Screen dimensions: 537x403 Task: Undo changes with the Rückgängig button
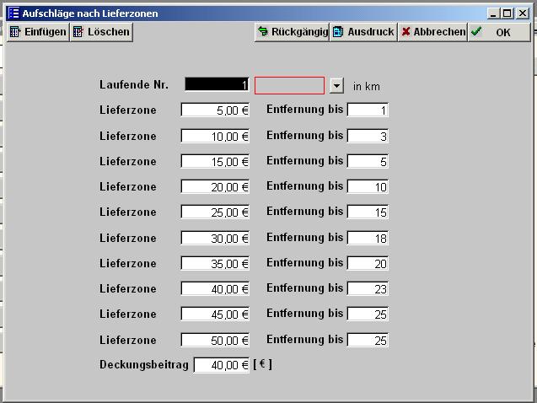coord(293,32)
